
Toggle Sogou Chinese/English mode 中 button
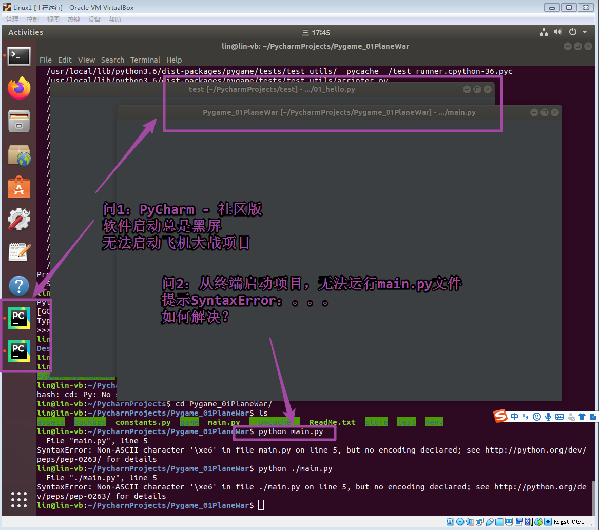[x=514, y=417]
